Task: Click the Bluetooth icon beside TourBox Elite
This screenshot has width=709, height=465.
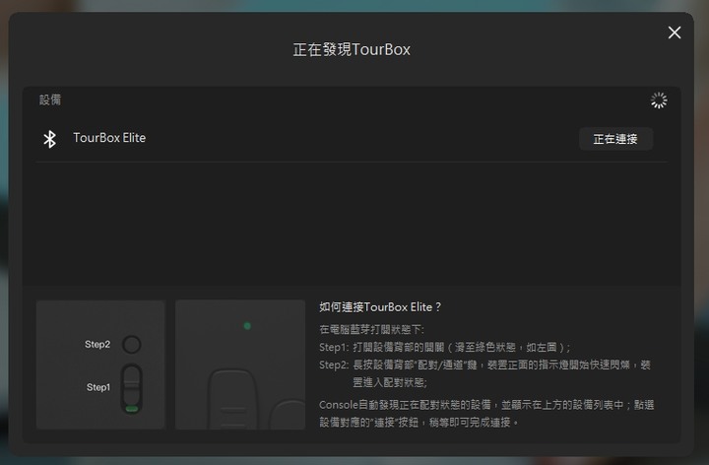Action: pos(50,139)
